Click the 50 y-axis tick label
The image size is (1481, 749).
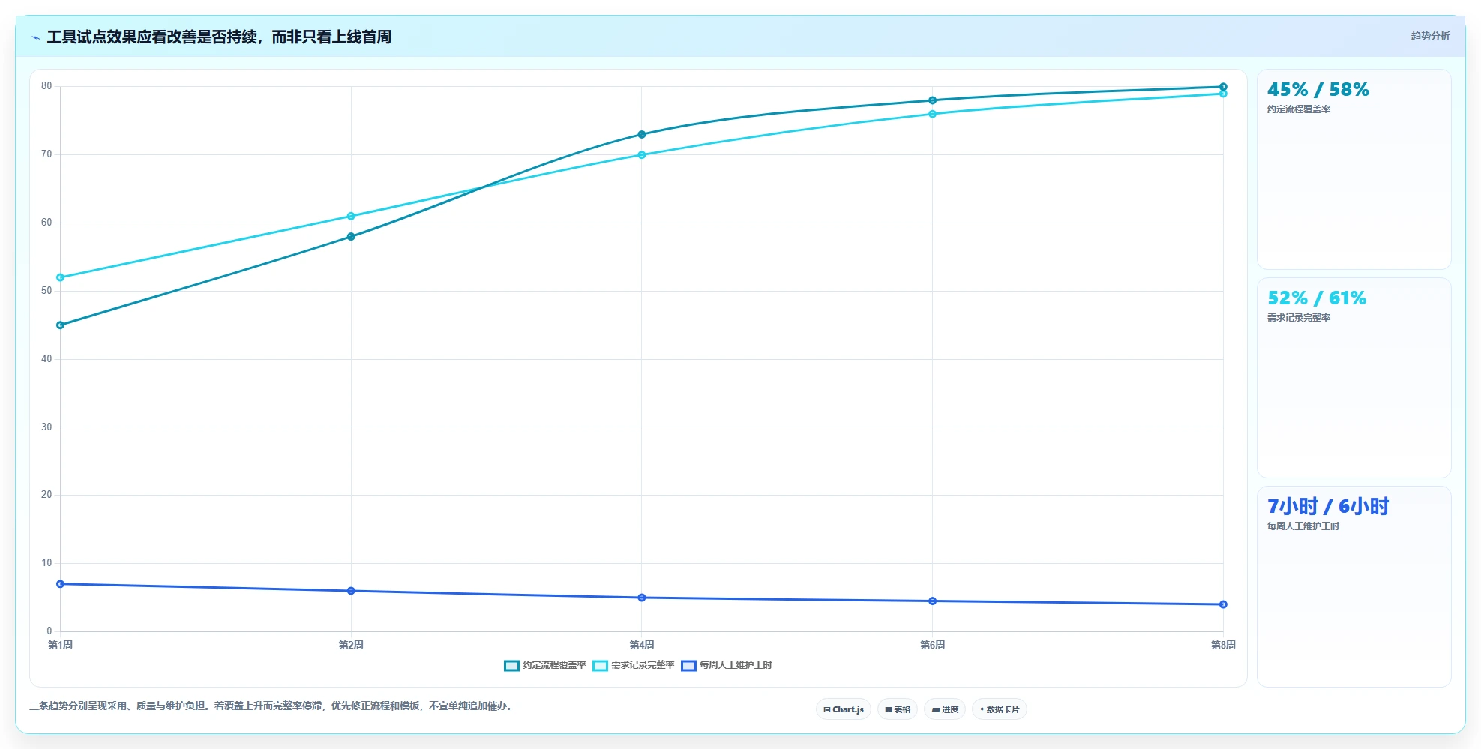[46, 291]
